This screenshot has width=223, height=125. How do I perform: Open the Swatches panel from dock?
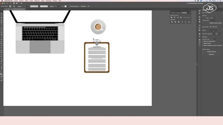click(200, 17)
